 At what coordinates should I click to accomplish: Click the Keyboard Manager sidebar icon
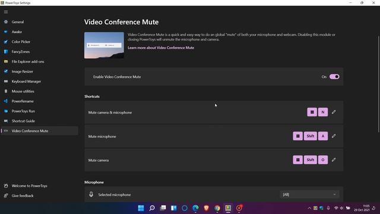click(6, 81)
